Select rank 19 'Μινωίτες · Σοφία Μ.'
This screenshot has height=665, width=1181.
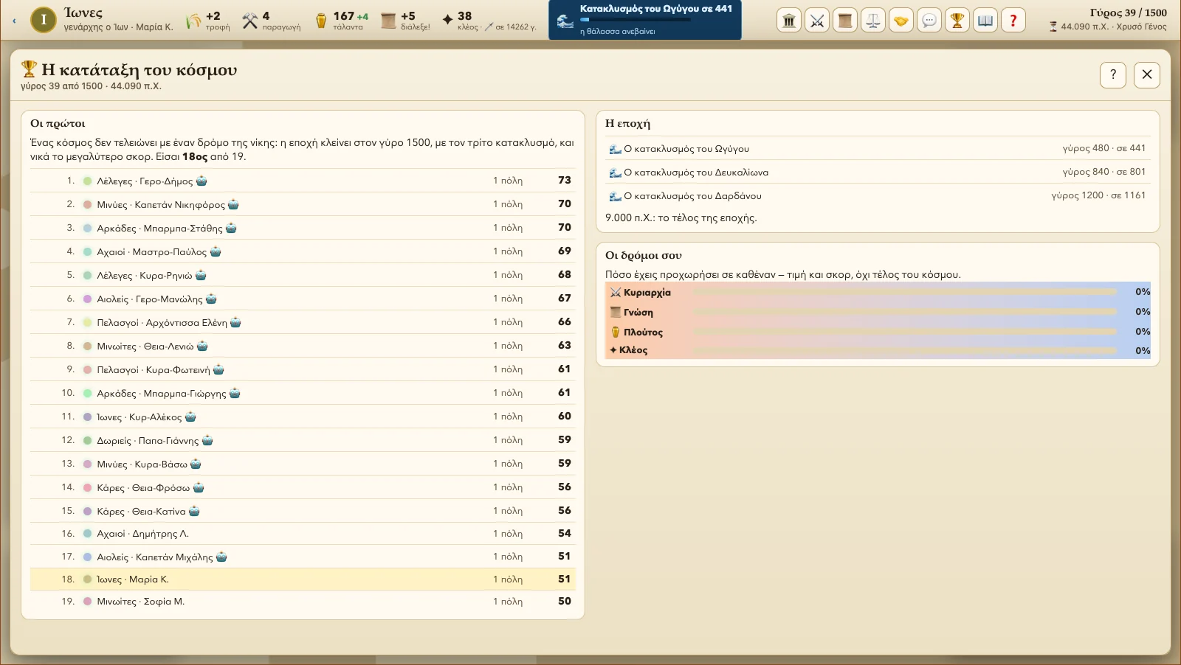point(303,602)
